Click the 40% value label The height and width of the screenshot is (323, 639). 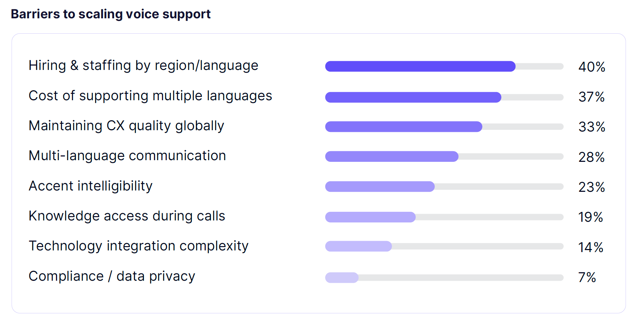point(592,67)
